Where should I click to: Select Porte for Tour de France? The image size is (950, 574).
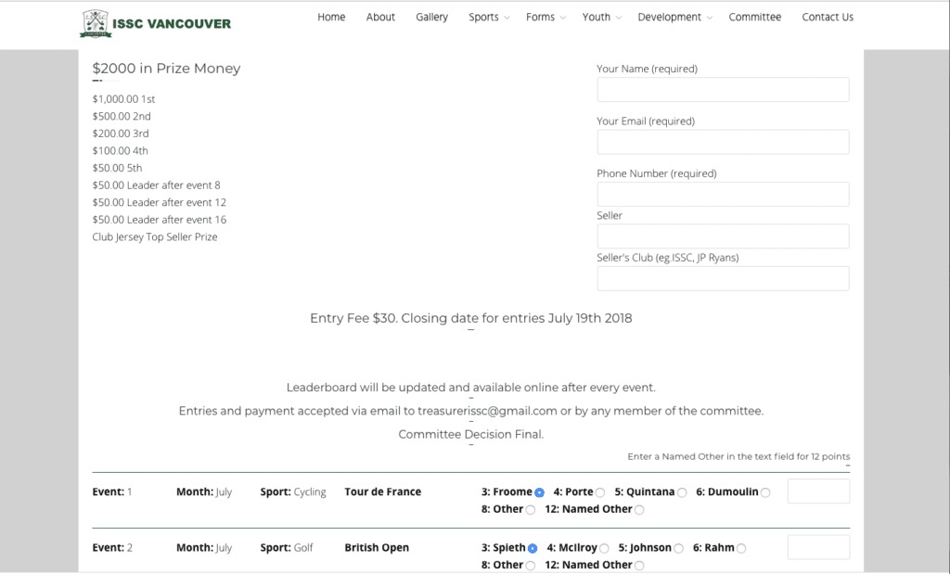click(x=600, y=493)
